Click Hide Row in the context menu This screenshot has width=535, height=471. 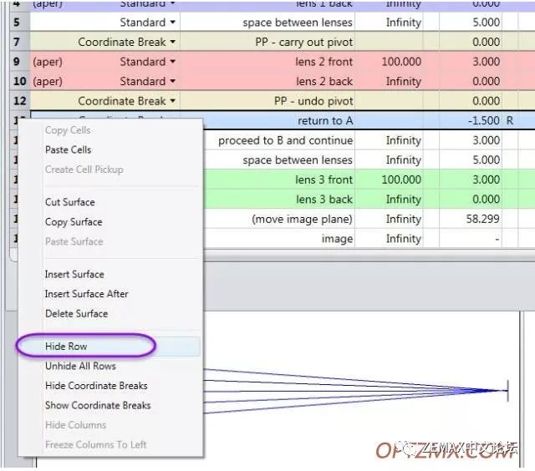point(66,347)
